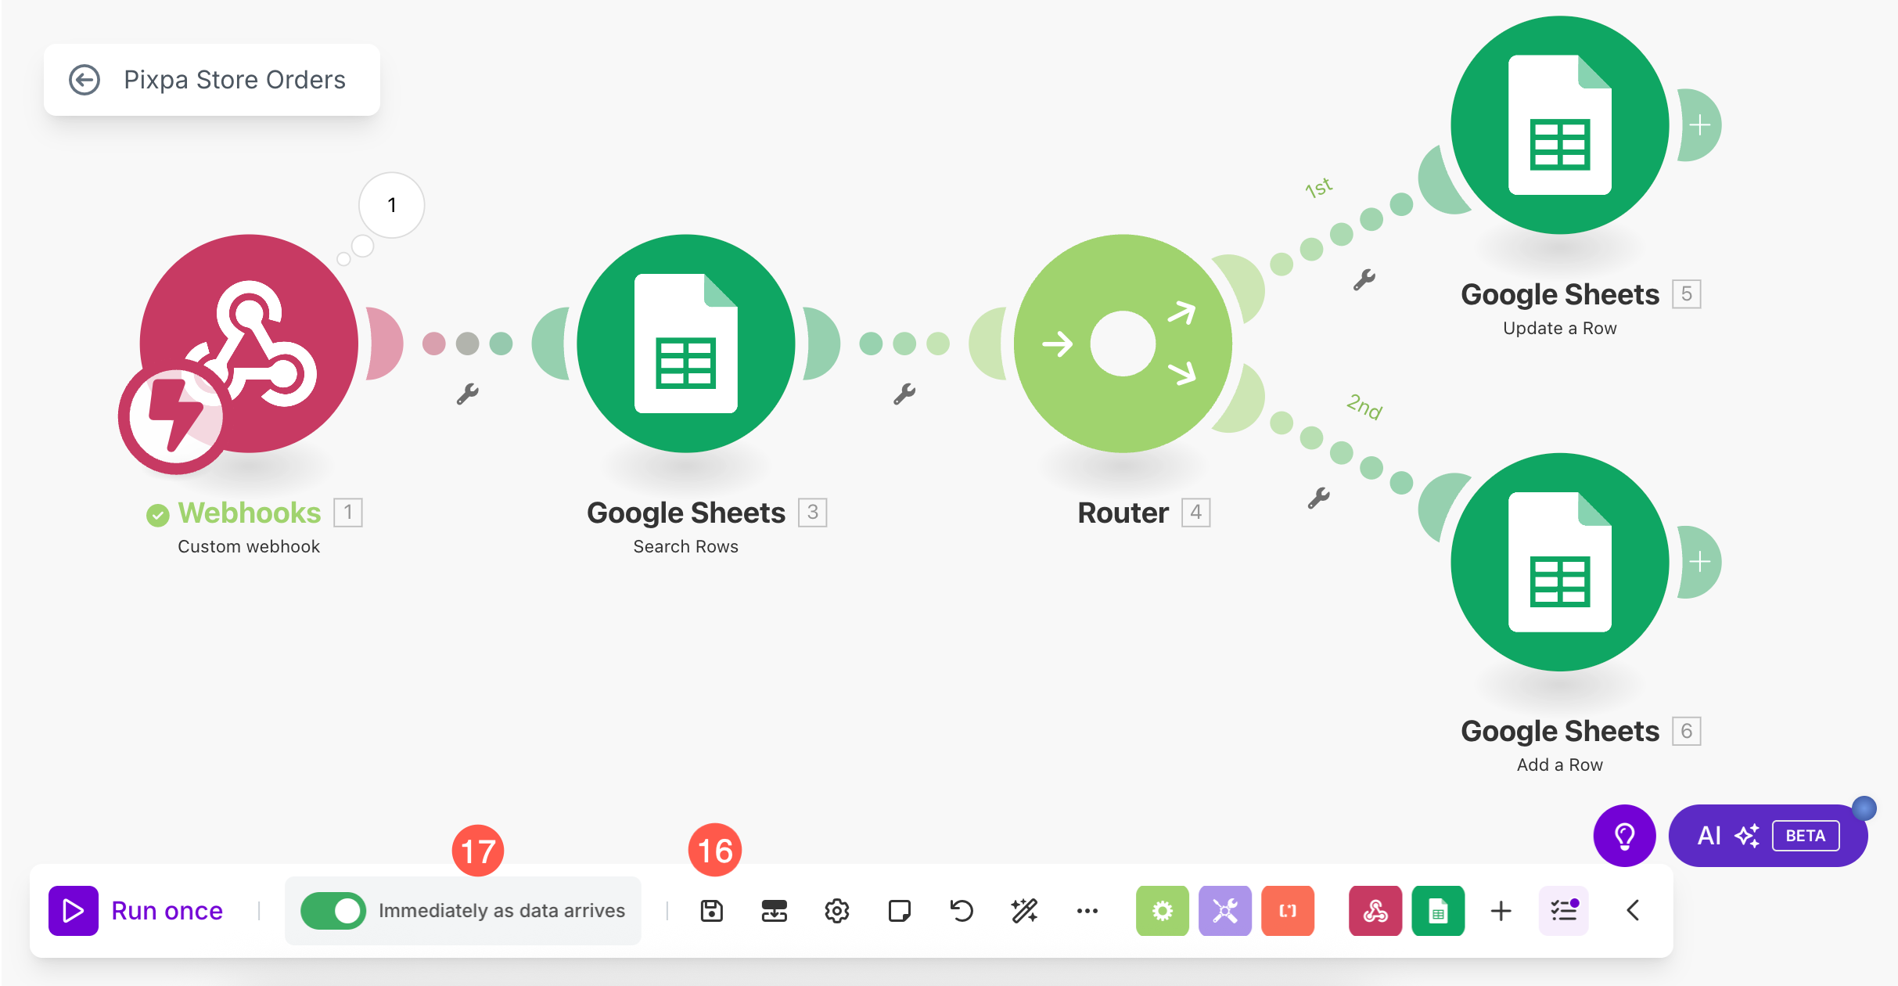Go back using the arrow icon

click(x=84, y=80)
